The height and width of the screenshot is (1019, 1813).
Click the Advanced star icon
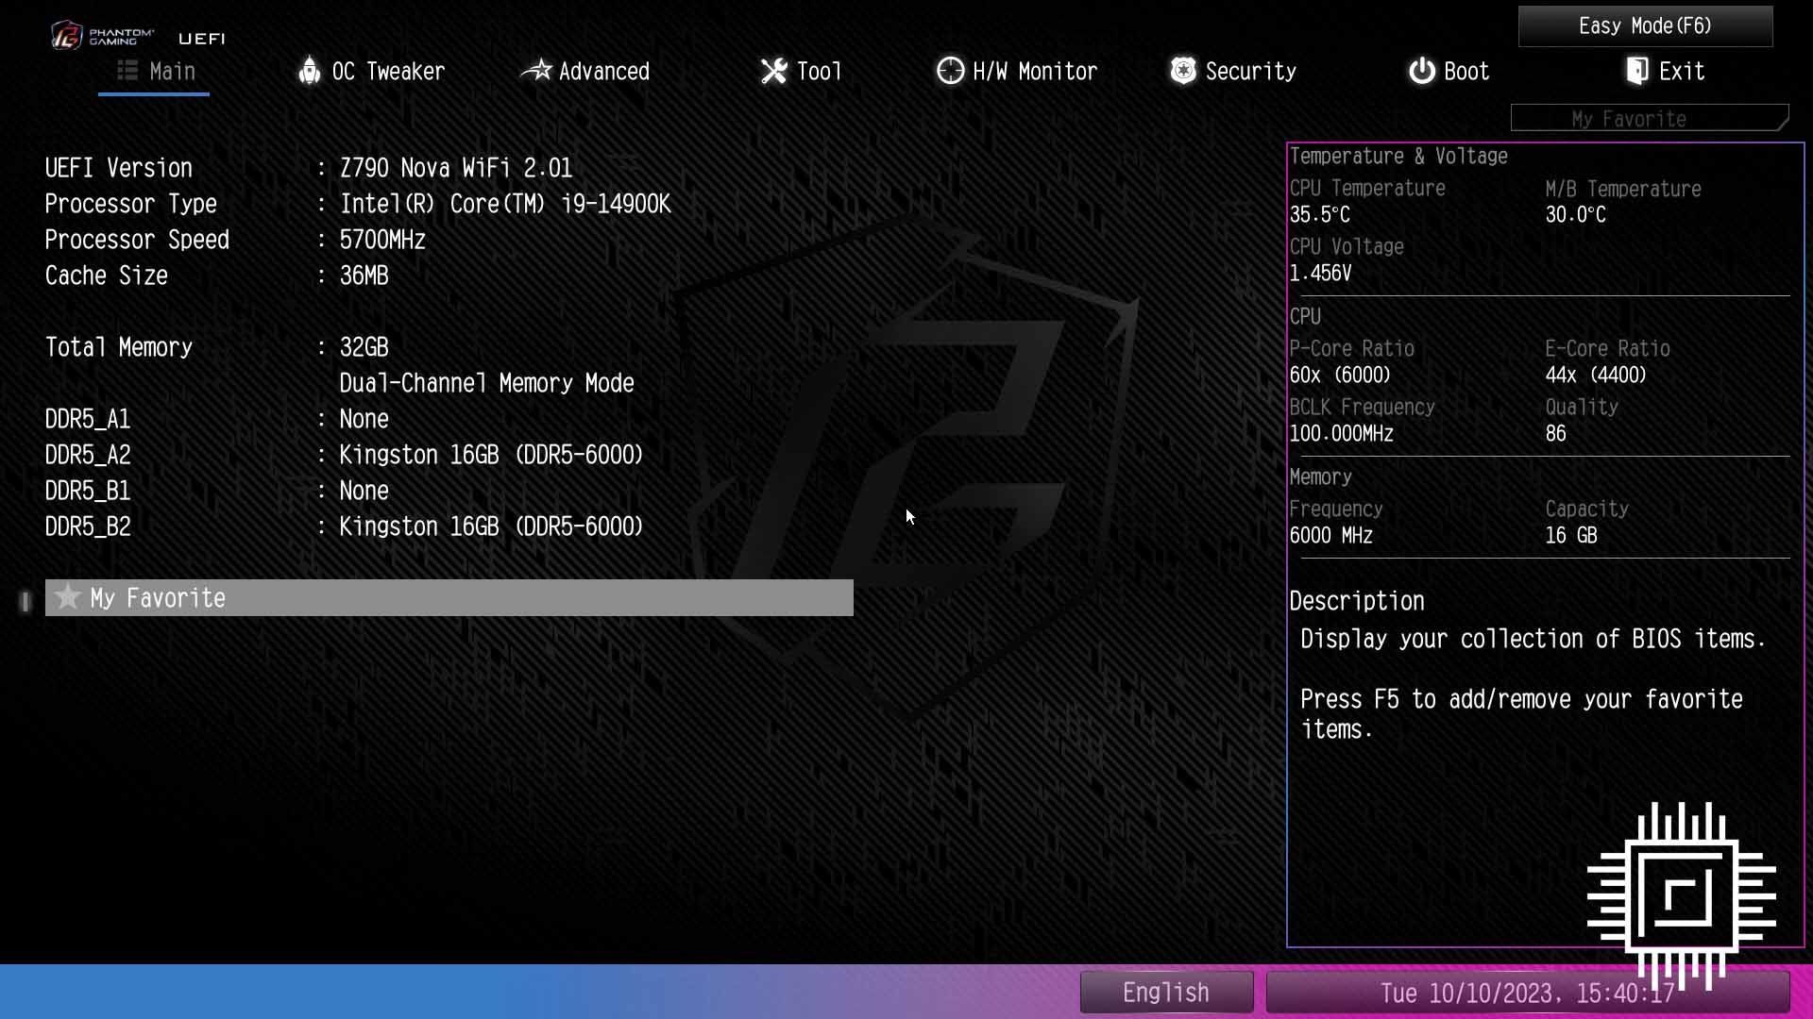pos(536,70)
